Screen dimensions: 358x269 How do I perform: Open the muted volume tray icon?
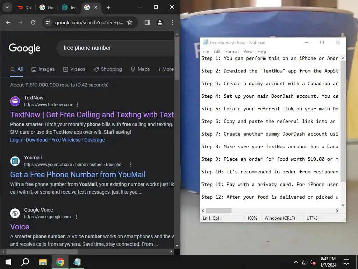point(313,262)
